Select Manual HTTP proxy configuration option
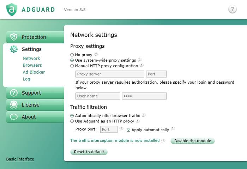Screen dimensions: 247x169 pos(72,66)
